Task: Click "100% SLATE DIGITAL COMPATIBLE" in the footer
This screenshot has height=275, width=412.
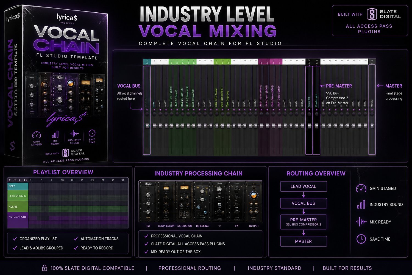Action: (92, 268)
